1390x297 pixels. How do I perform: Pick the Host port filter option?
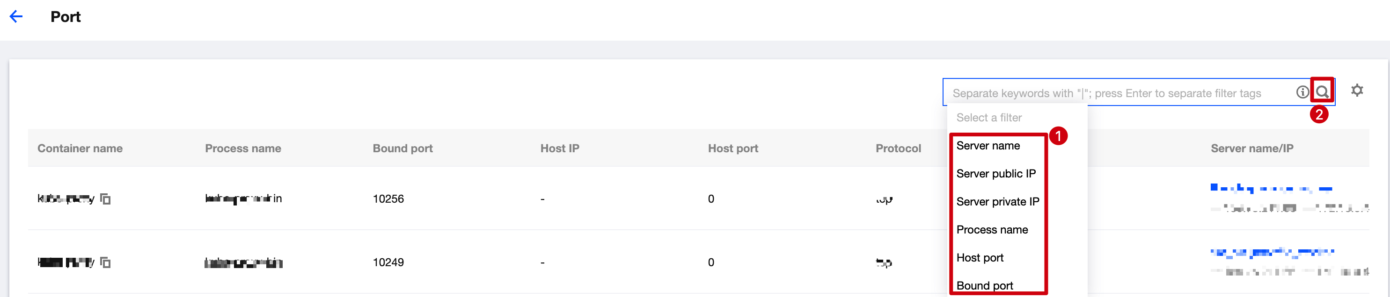[980, 258]
